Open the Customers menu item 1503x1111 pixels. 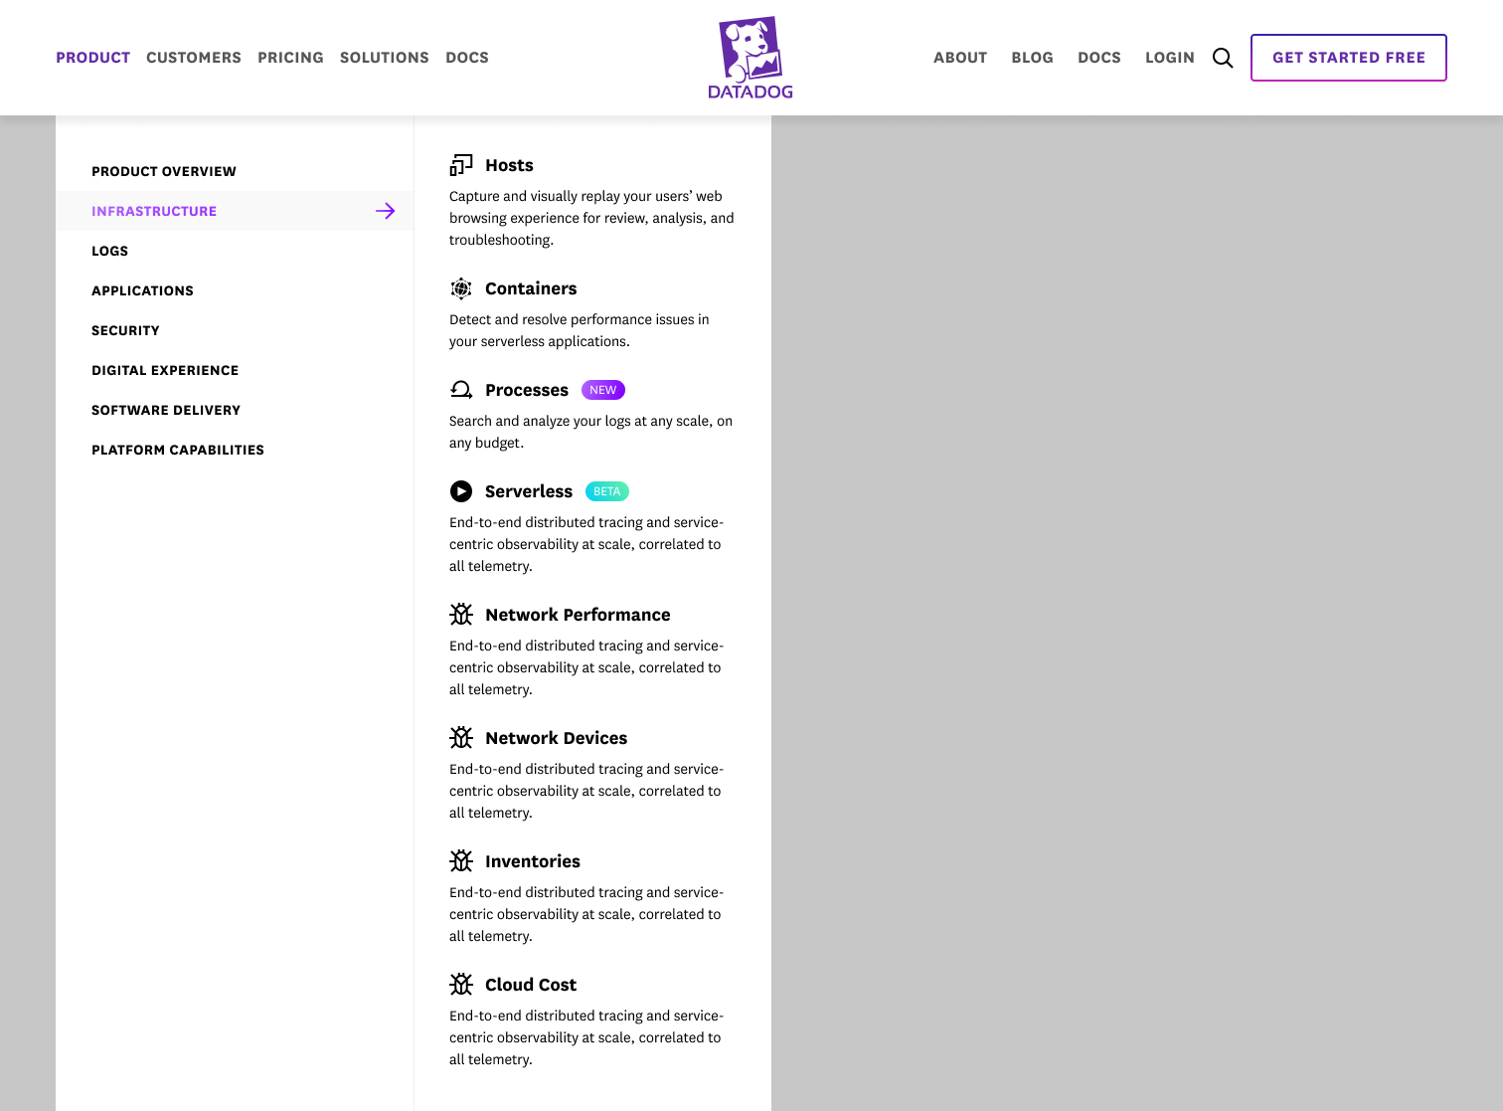click(x=194, y=58)
